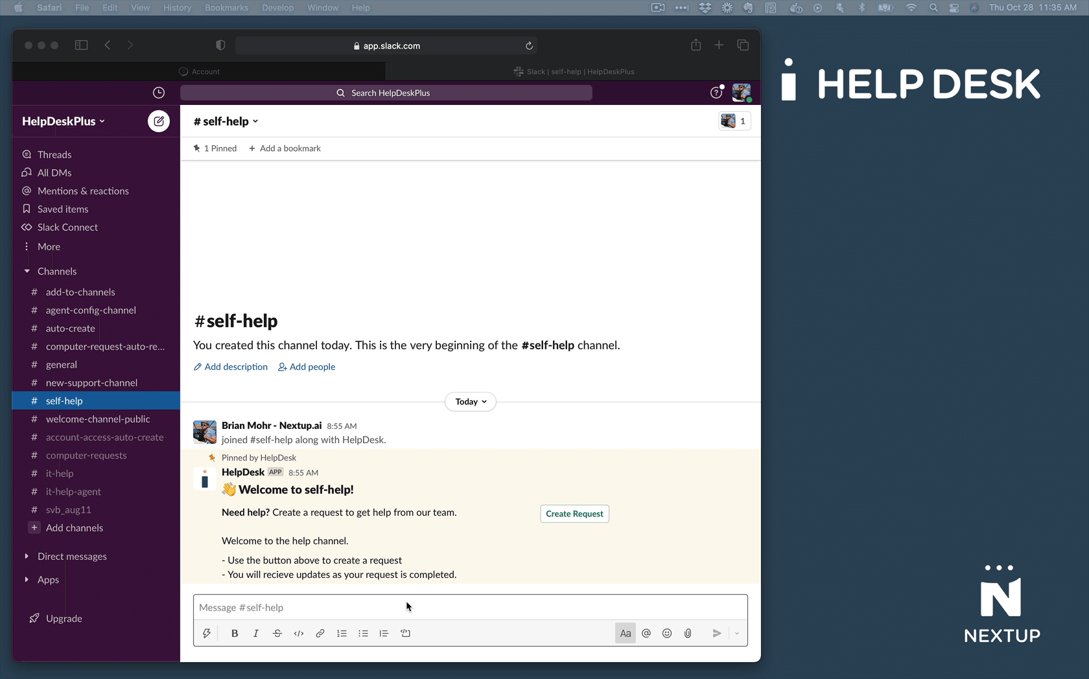Viewport: 1089px width, 679px height.
Task: Start an ordered numbered list
Action: (x=342, y=634)
